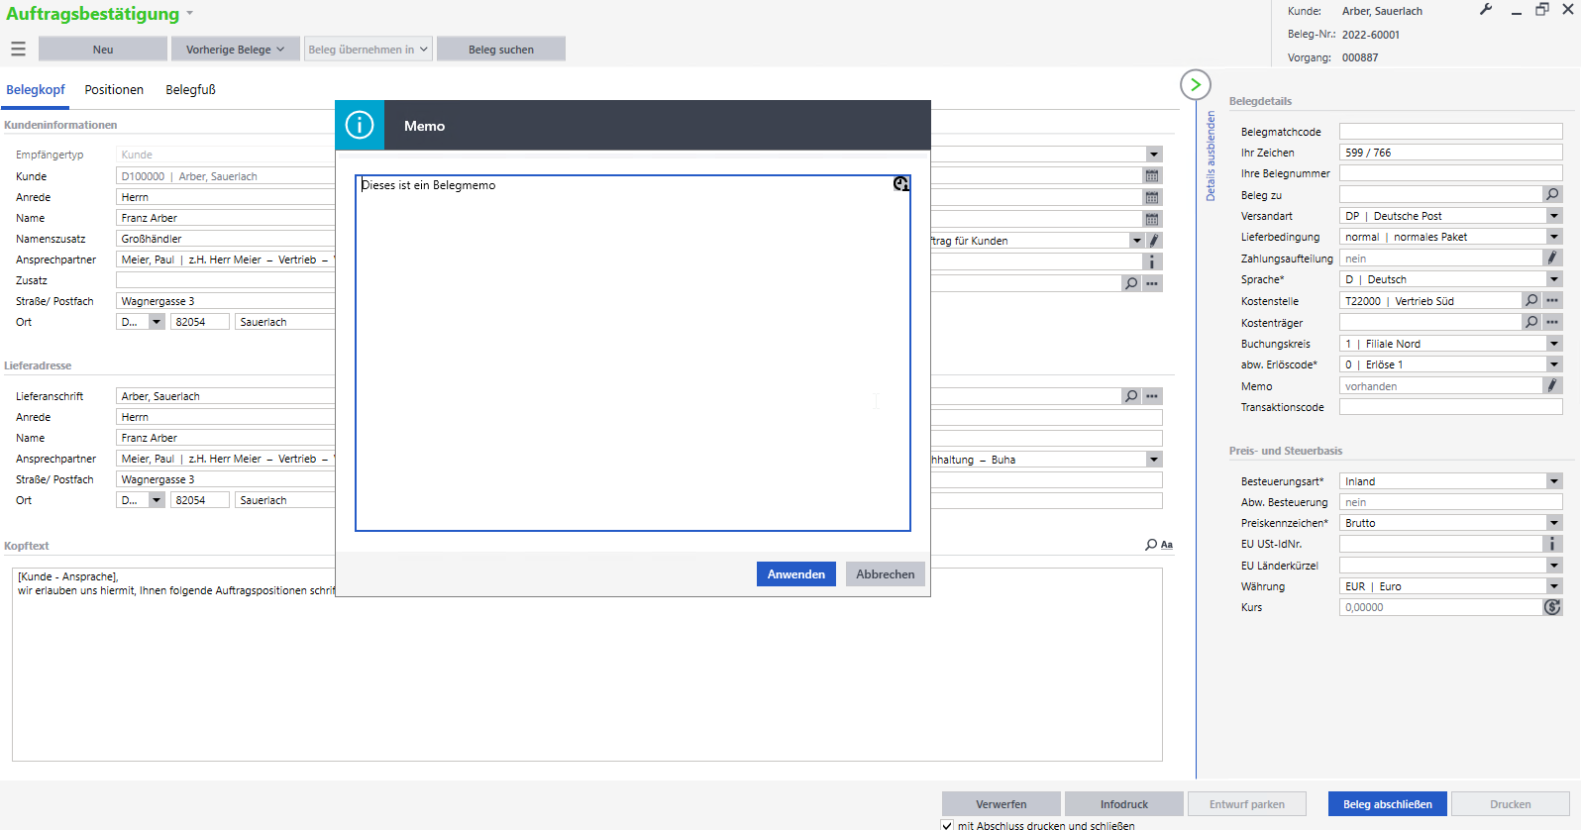Expand the Versandart Deutsche Post dropdown

tap(1553, 216)
